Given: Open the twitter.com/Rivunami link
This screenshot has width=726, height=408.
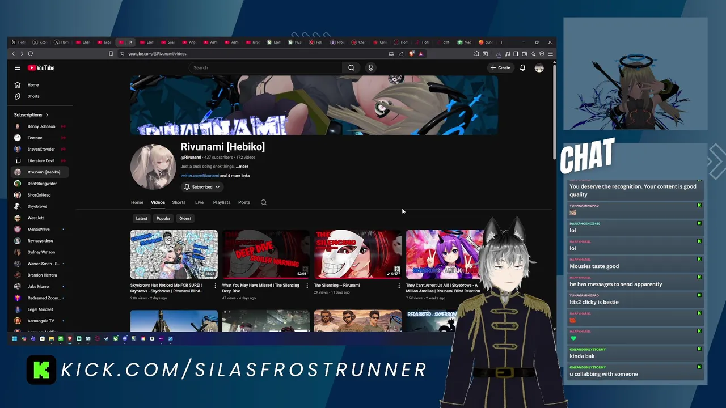Looking at the screenshot, I should (x=200, y=176).
